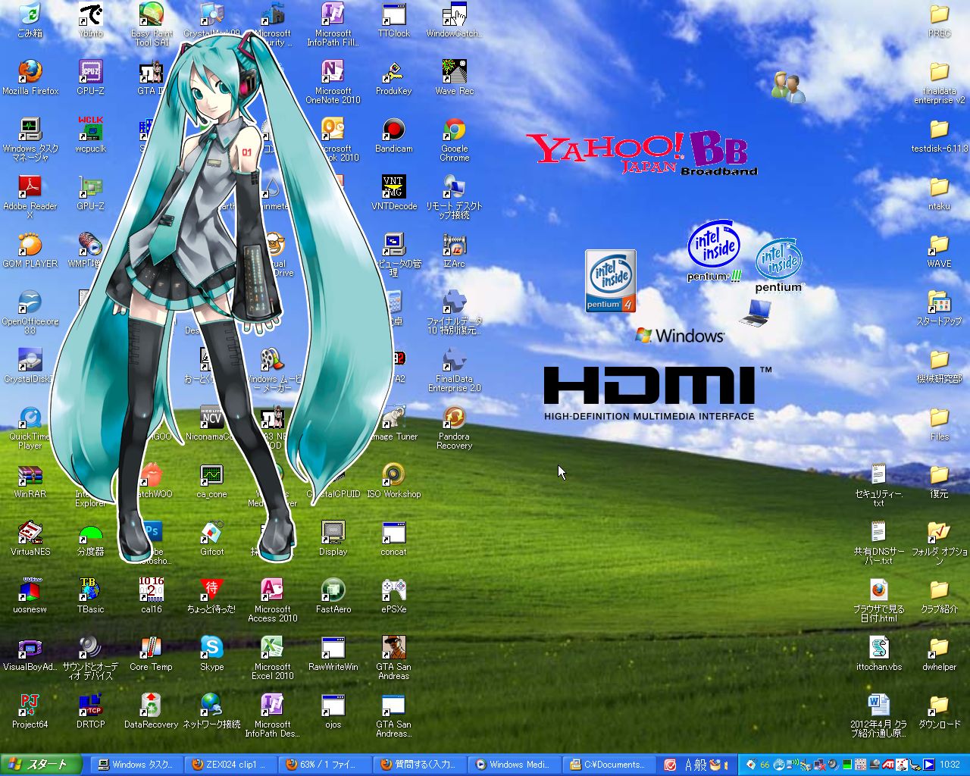Switch to the 63% / 1 ファイル taskbar button
The width and height of the screenshot is (970, 776).
point(327,765)
